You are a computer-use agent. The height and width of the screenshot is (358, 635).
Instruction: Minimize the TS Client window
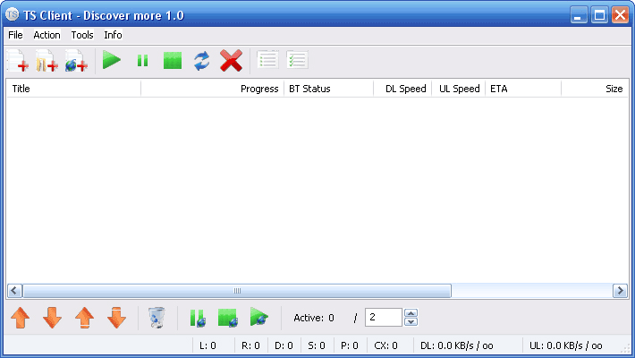579,15
